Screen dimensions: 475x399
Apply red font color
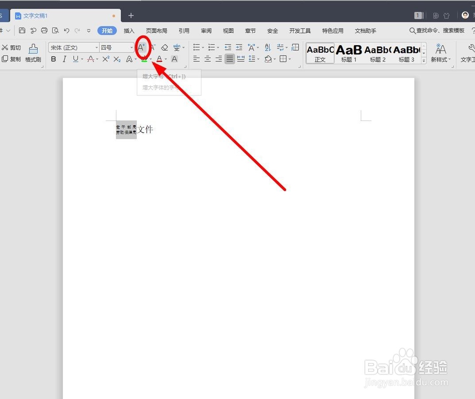[x=159, y=59]
